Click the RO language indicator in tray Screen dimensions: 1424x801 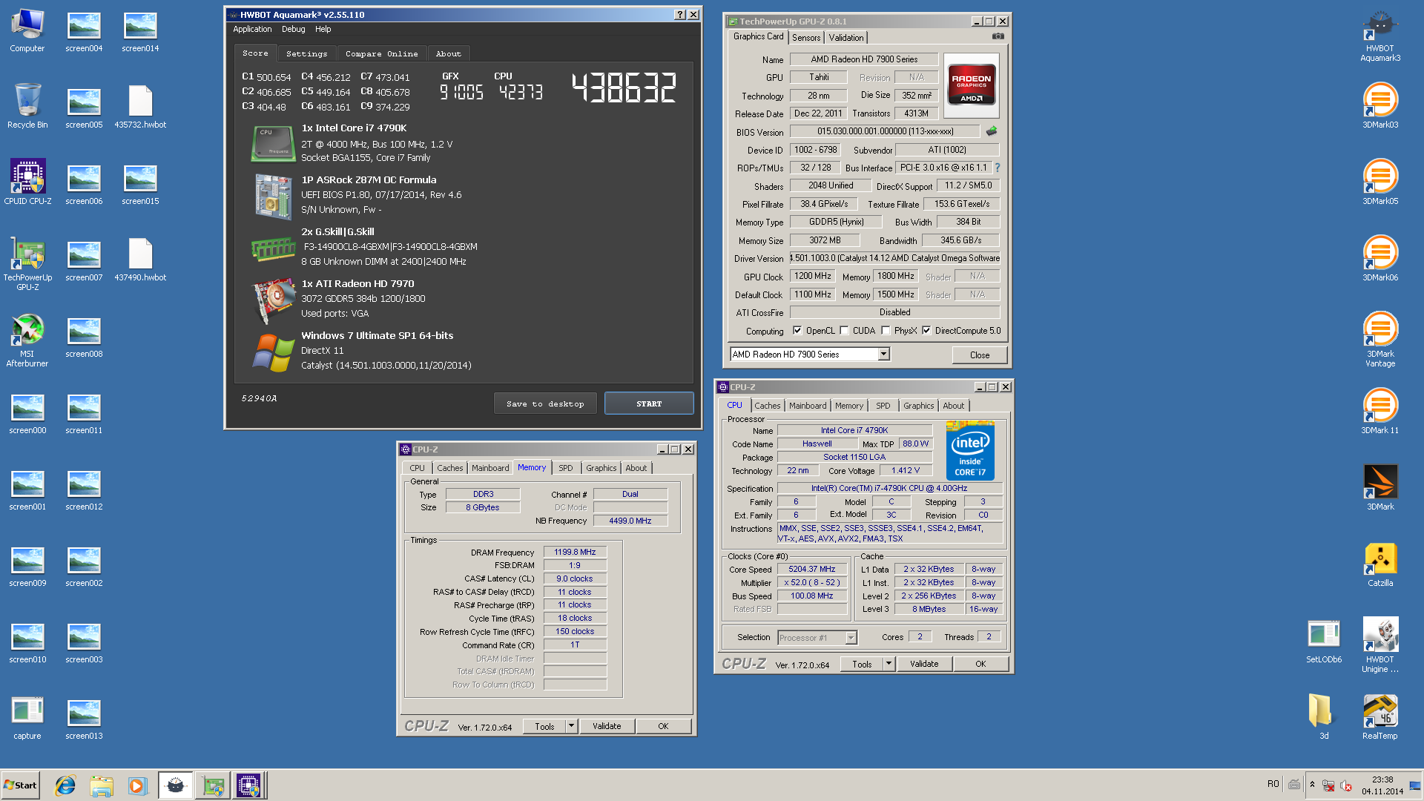1273,784
